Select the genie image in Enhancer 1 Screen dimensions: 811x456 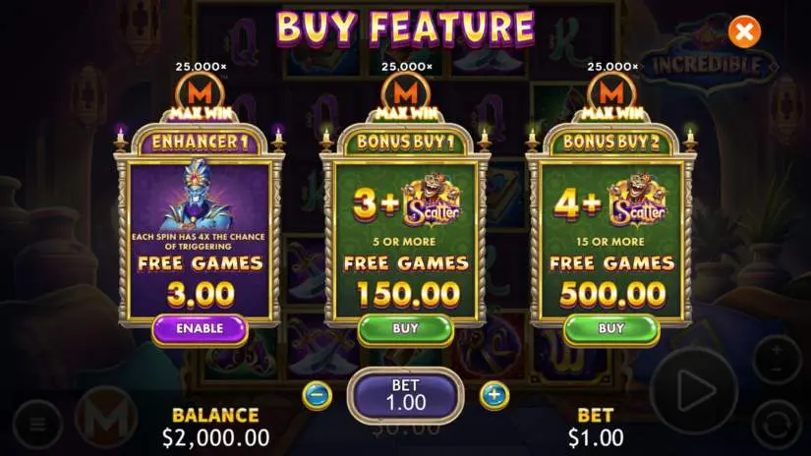tap(199, 196)
